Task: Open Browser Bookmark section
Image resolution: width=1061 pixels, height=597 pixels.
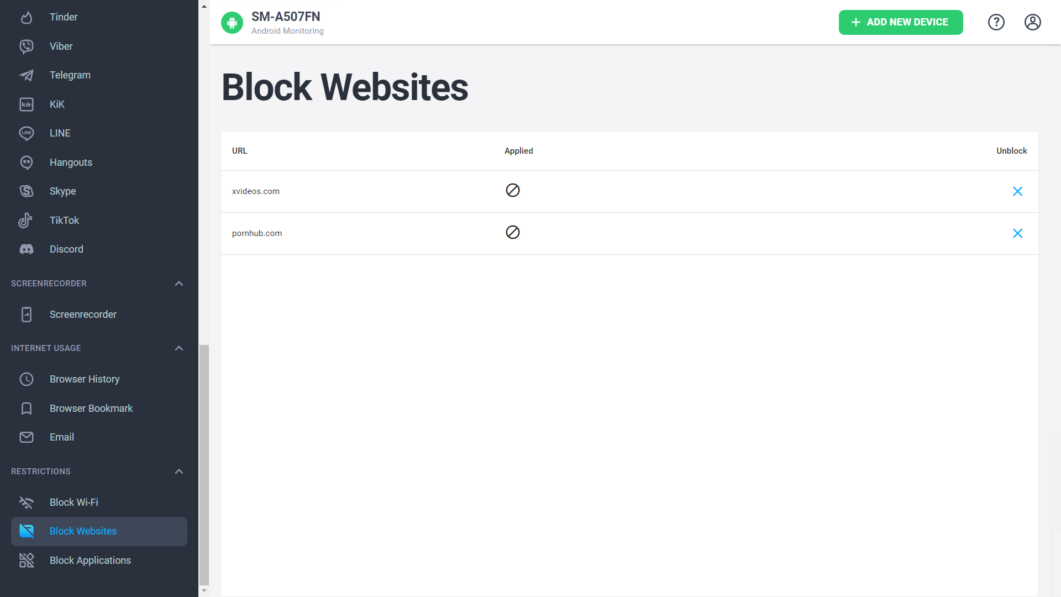Action: pyautogui.click(x=99, y=409)
